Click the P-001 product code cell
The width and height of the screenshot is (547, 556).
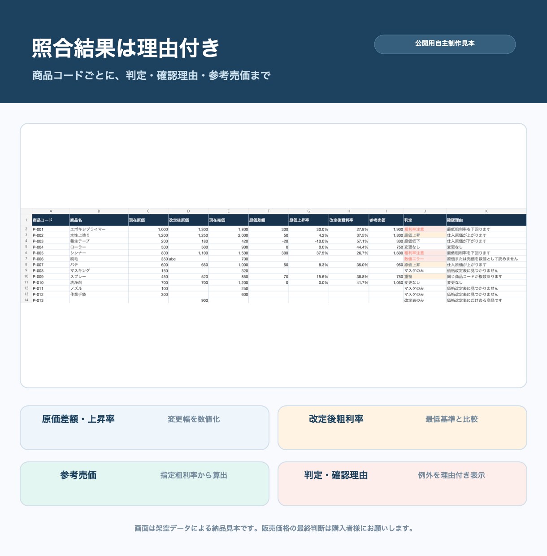pyautogui.click(x=51, y=229)
